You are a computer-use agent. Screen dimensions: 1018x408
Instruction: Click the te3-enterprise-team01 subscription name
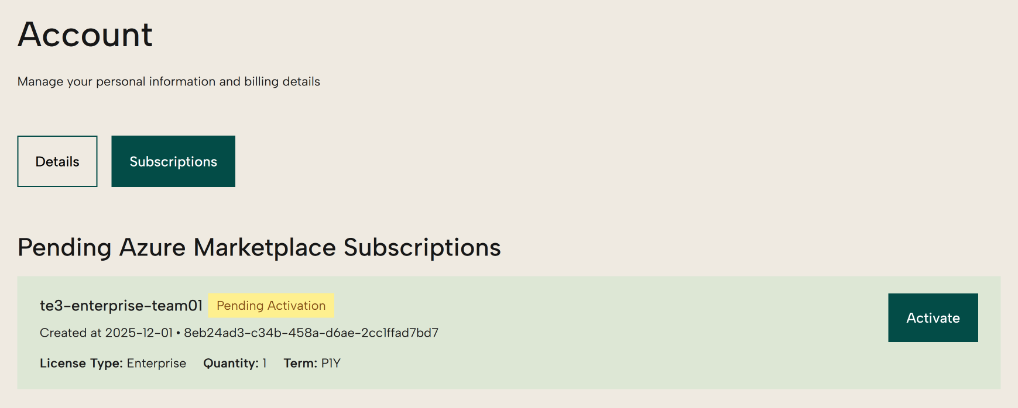point(119,305)
